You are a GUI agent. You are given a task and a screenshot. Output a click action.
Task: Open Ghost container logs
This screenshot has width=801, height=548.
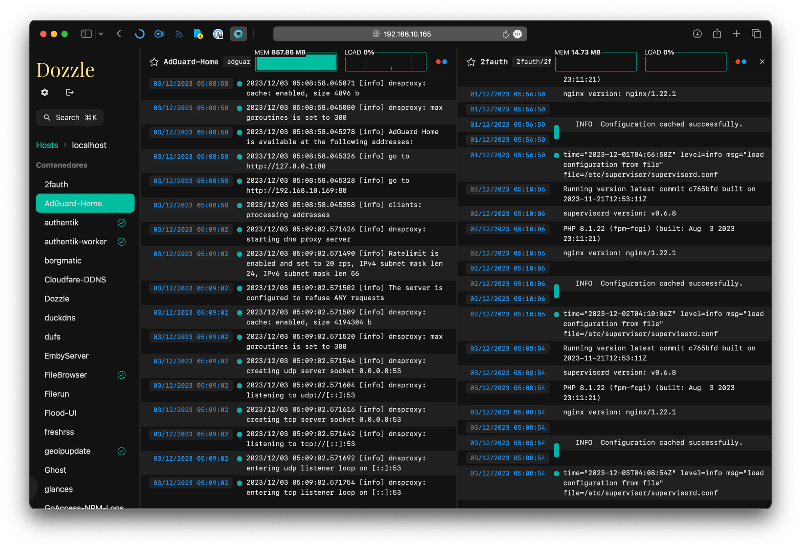tap(85, 470)
